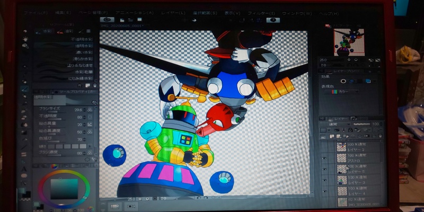Pick a shade in the color square

(x=64, y=189)
